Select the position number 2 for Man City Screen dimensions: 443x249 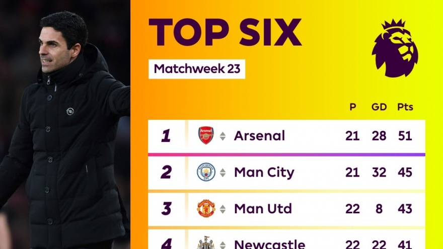[166, 173]
